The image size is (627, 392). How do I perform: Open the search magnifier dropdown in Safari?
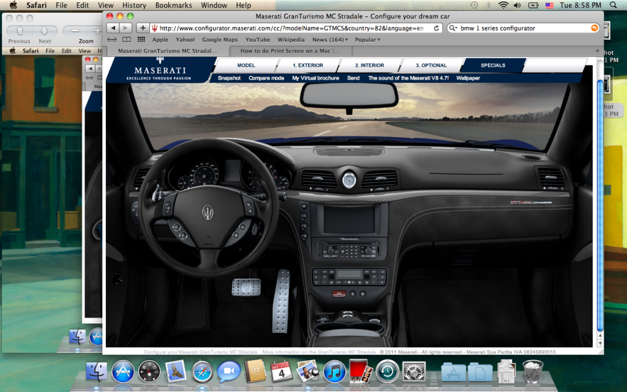(453, 28)
